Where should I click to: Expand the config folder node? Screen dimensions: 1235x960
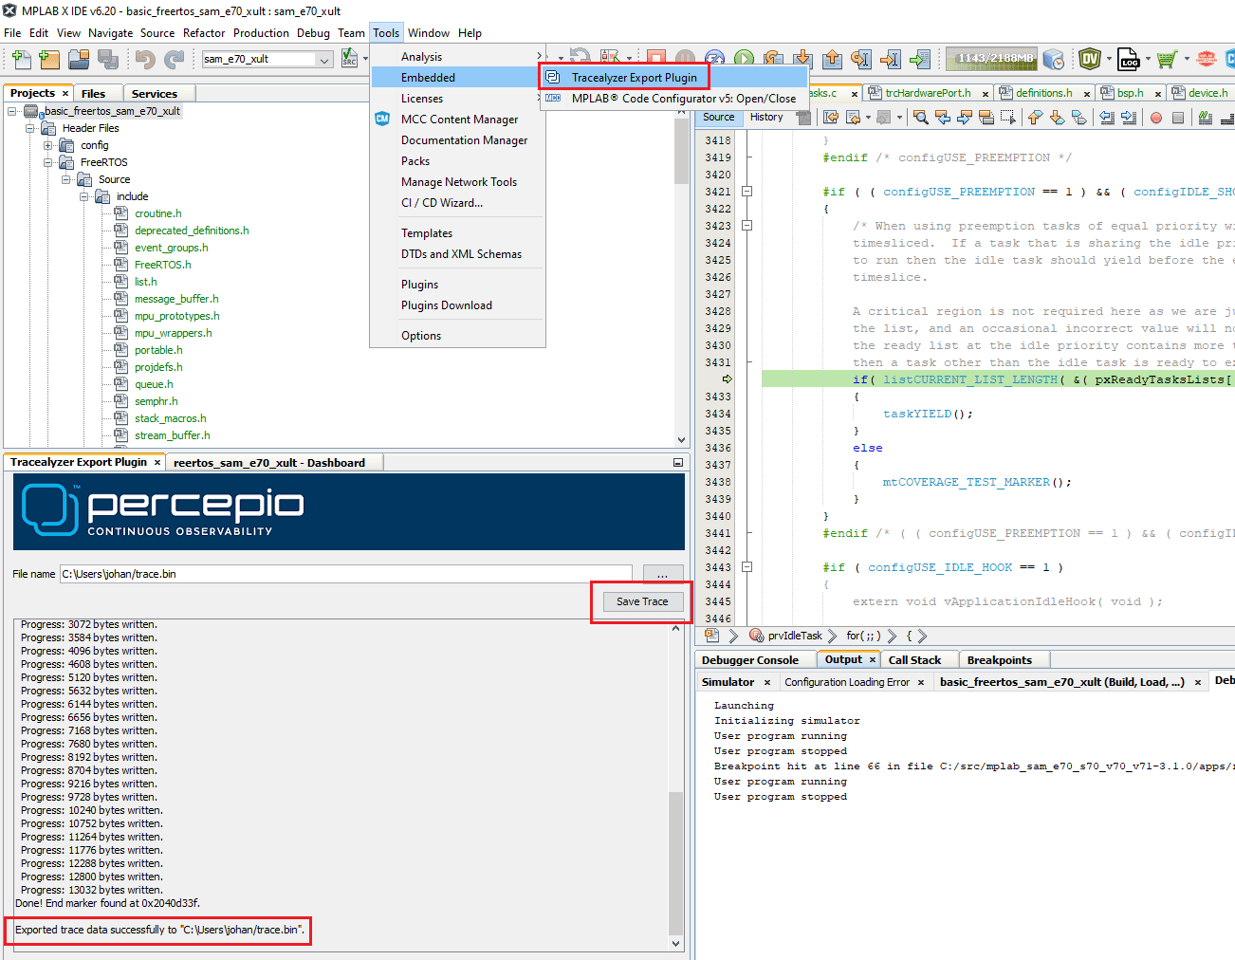[48, 145]
